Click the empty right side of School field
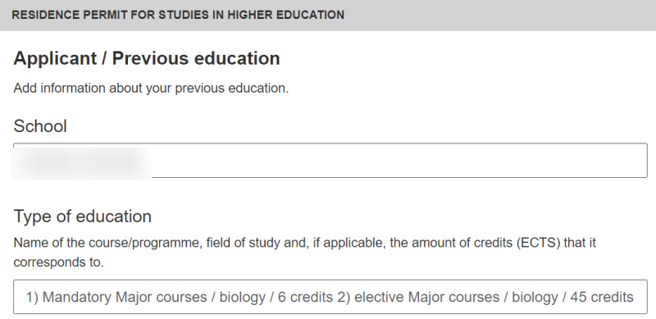656x319 pixels. pyautogui.click(x=399, y=161)
